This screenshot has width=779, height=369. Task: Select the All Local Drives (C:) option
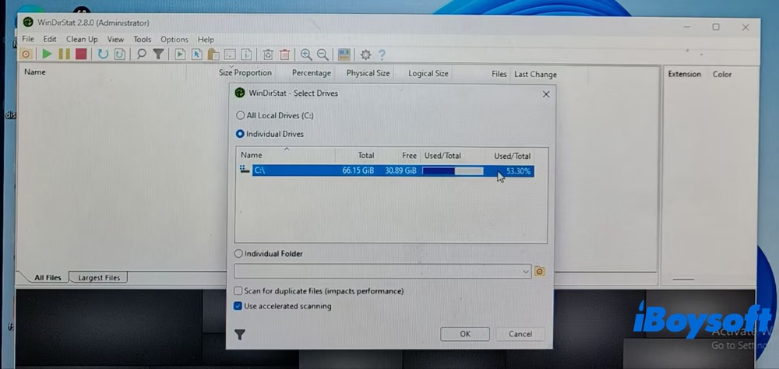point(275,115)
